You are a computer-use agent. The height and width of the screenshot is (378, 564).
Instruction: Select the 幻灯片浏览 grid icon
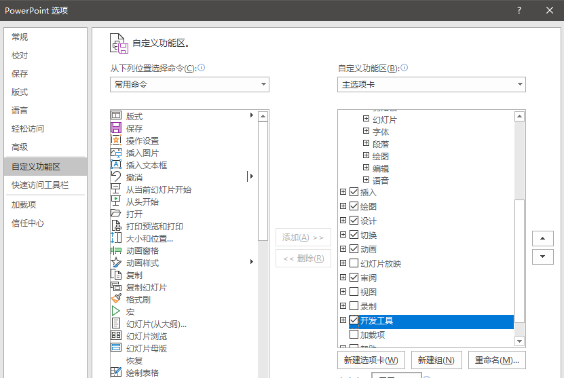tap(116, 335)
